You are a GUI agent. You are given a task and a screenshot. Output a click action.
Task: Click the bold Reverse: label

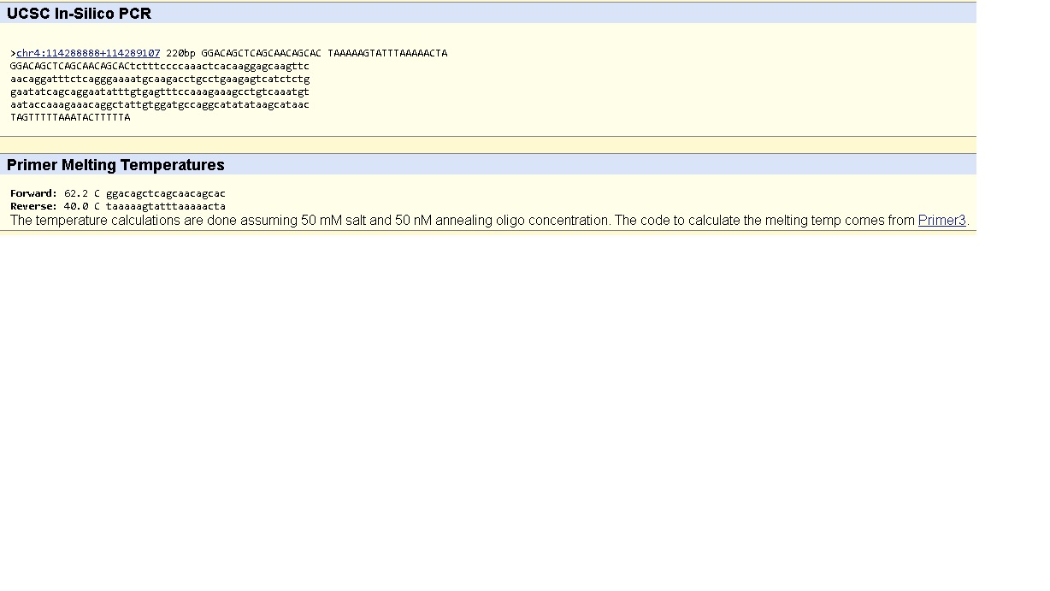(x=33, y=206)
